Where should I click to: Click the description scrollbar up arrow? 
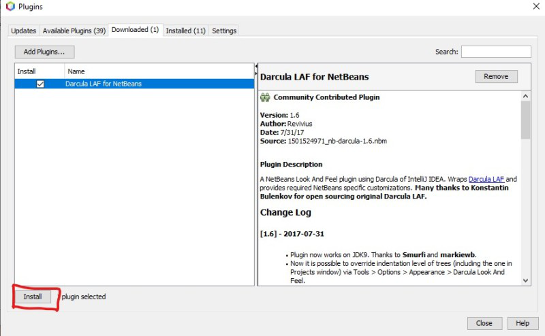click(525, 96)
